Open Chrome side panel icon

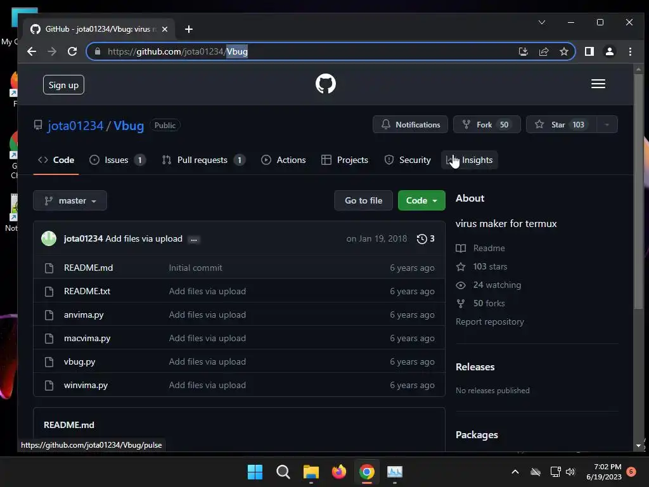click(589, 51)
